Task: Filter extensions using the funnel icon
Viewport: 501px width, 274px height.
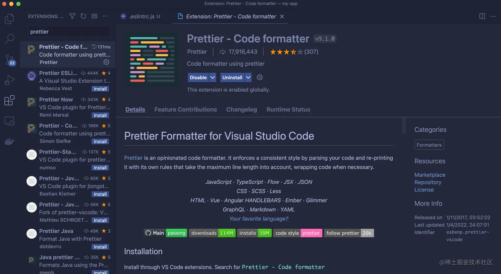Action: [72, 16]
